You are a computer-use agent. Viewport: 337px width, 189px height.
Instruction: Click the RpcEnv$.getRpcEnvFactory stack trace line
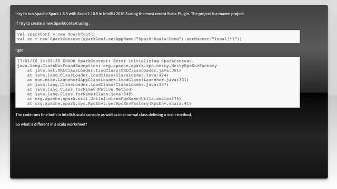(x=109, y=103)
